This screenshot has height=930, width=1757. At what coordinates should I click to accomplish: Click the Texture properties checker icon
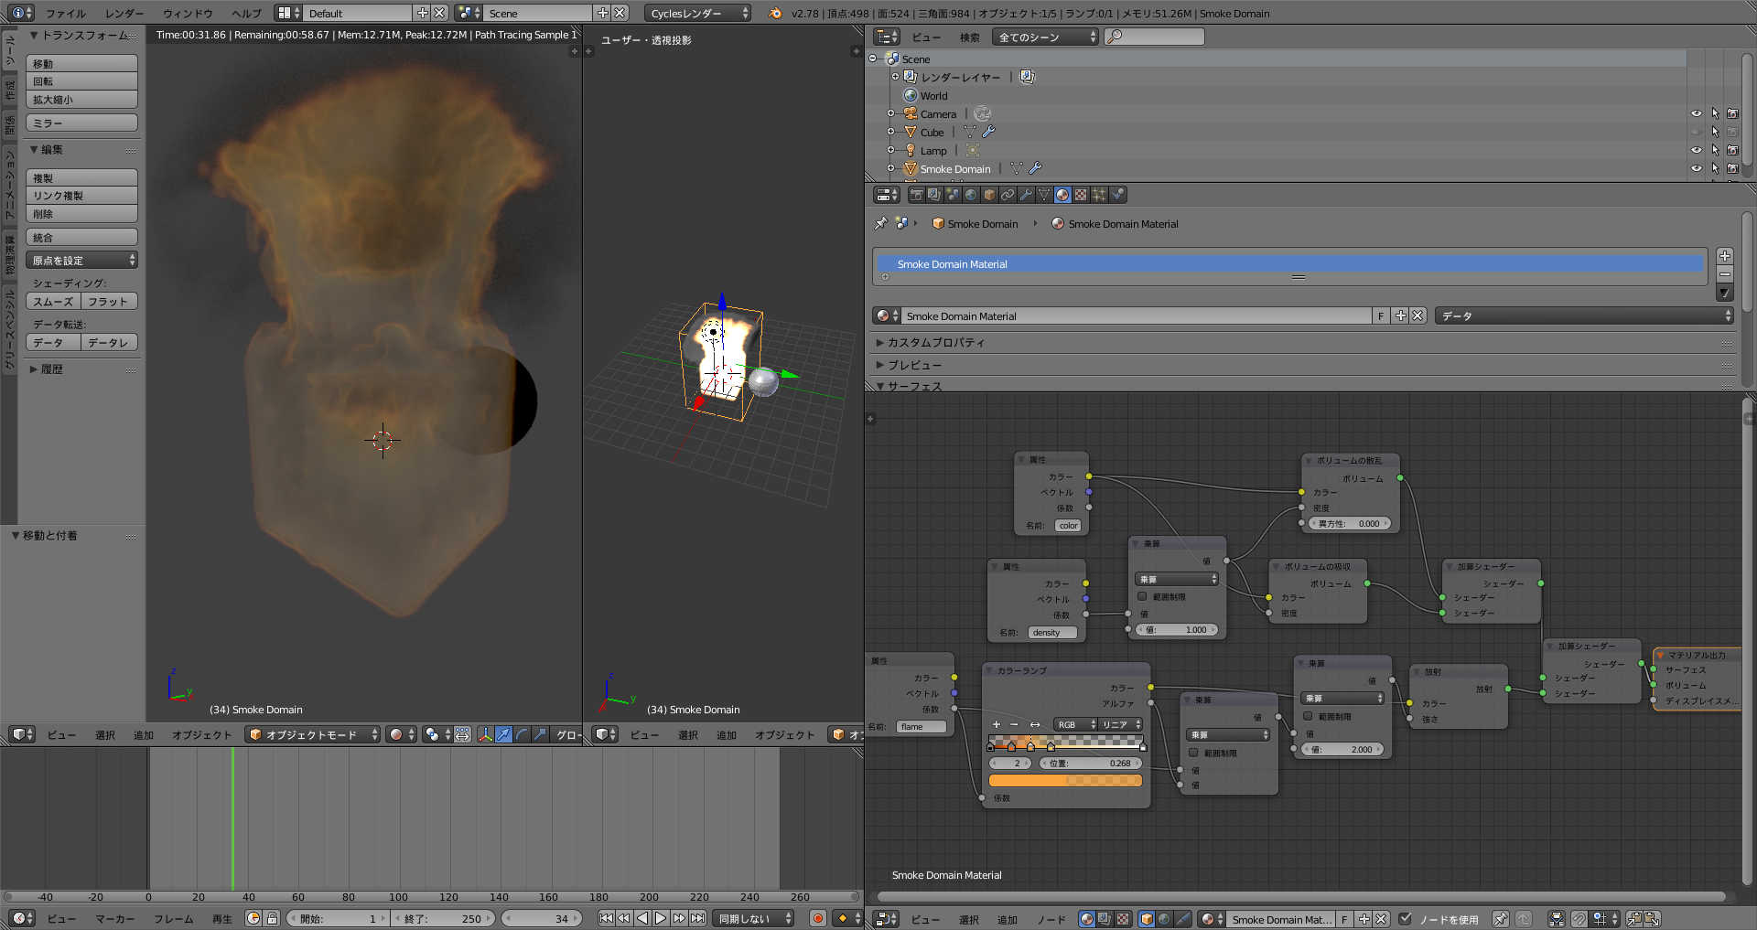click(x=1081, y=195)
